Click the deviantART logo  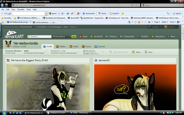click(x=14, y=34)
